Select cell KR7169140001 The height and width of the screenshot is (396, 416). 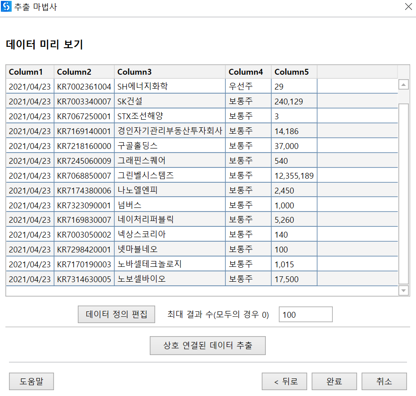pyautogui.click(x=84, y=131)
